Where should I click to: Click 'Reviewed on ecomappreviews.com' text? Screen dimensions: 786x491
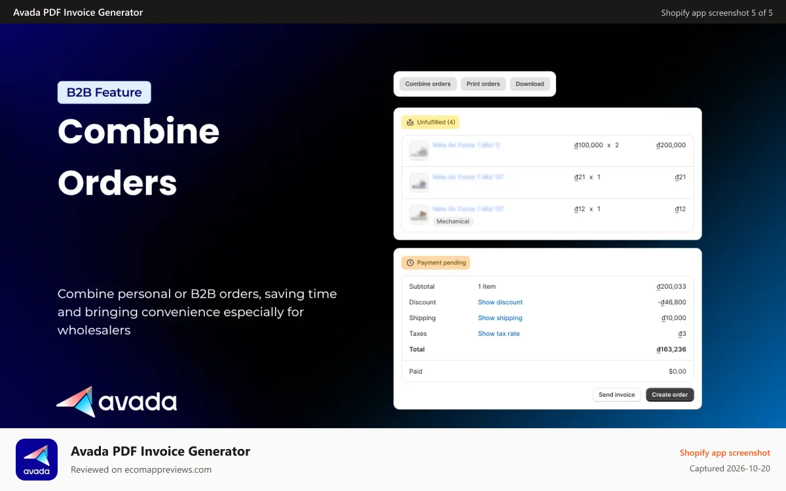click(x=141, y=469)
